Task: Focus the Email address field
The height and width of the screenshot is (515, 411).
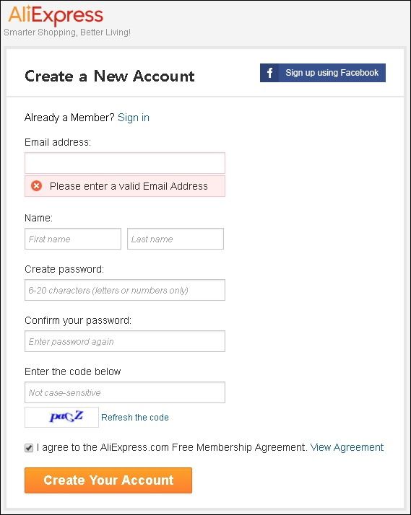Action: 125,163
